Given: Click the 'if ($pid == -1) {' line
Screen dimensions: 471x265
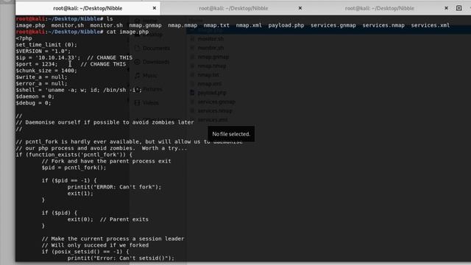Looking at the screenshot, I should point(69,180).
